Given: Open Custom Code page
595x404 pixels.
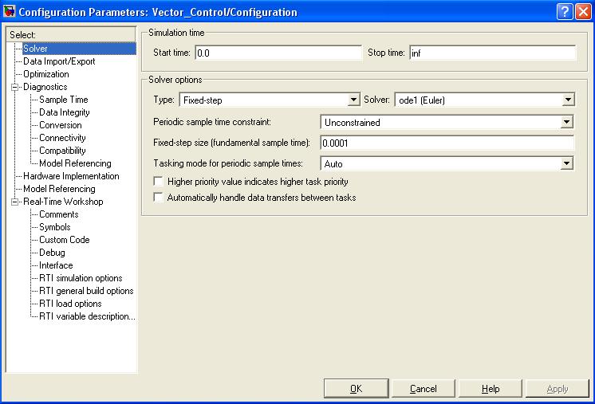Looking at the screenshot, I should 65,240.
